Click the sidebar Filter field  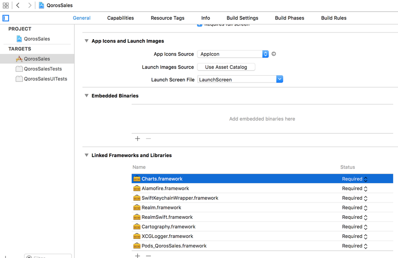point(48,256)
